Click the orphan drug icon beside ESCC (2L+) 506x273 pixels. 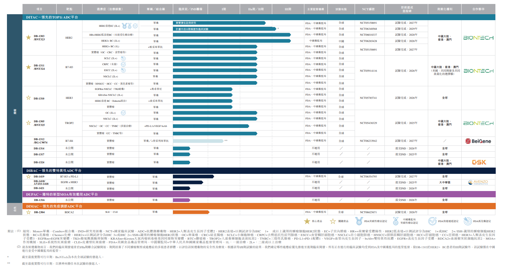[x=123, y=70]
